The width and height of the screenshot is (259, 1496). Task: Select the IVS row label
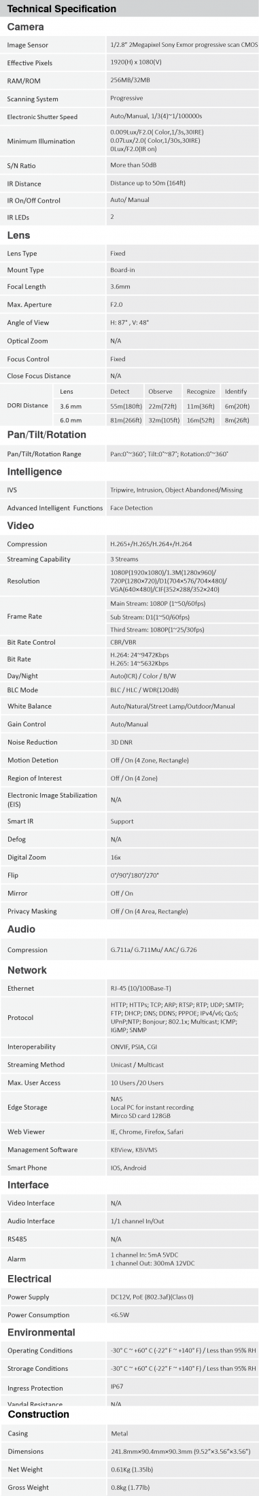click(x=12, y=490)
